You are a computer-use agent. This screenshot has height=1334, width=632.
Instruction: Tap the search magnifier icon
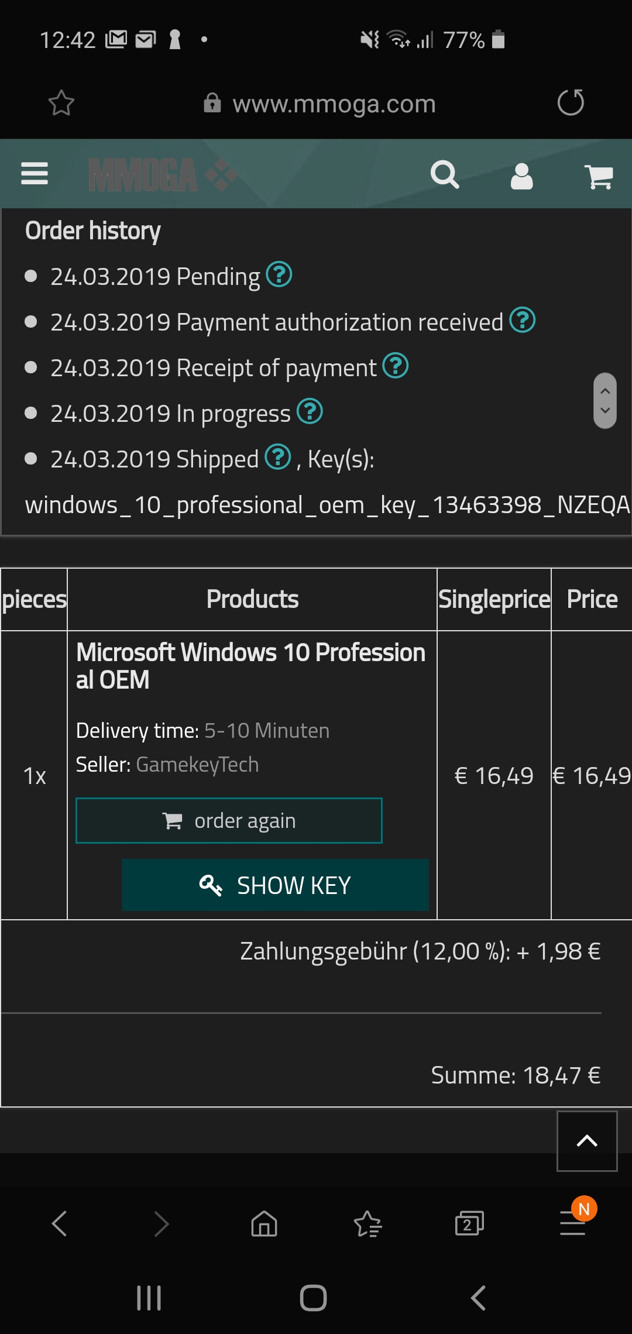(445, 174)
